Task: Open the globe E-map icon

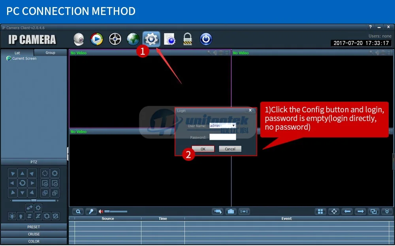Action: [x=133, y=39]
